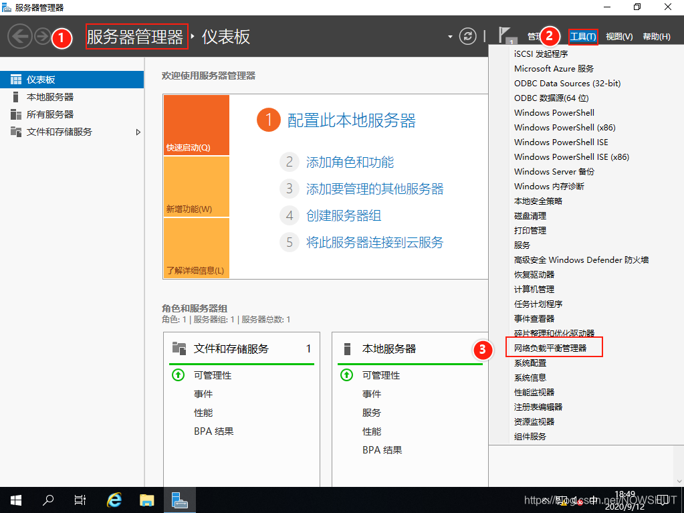The height and width of the screenshot is (513, 684).
Task: Open the dropdown arrow beside refresh icon
Action: click(450, 36)
